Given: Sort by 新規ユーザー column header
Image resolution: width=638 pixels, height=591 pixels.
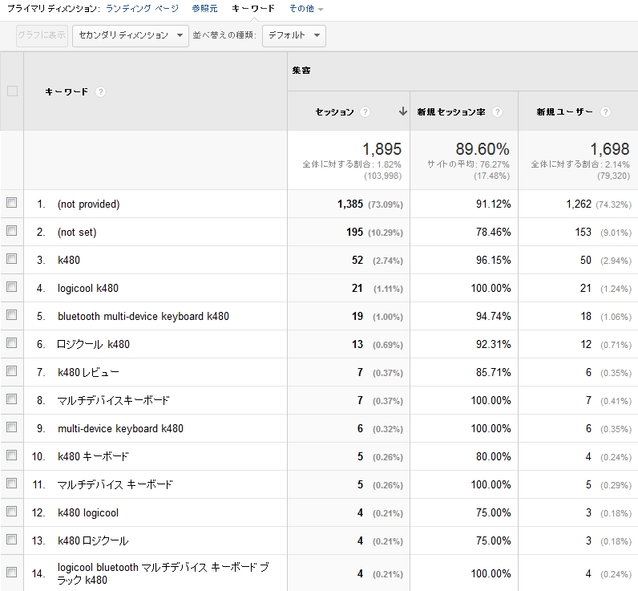Looking at the screenshot, I should 565,112.
